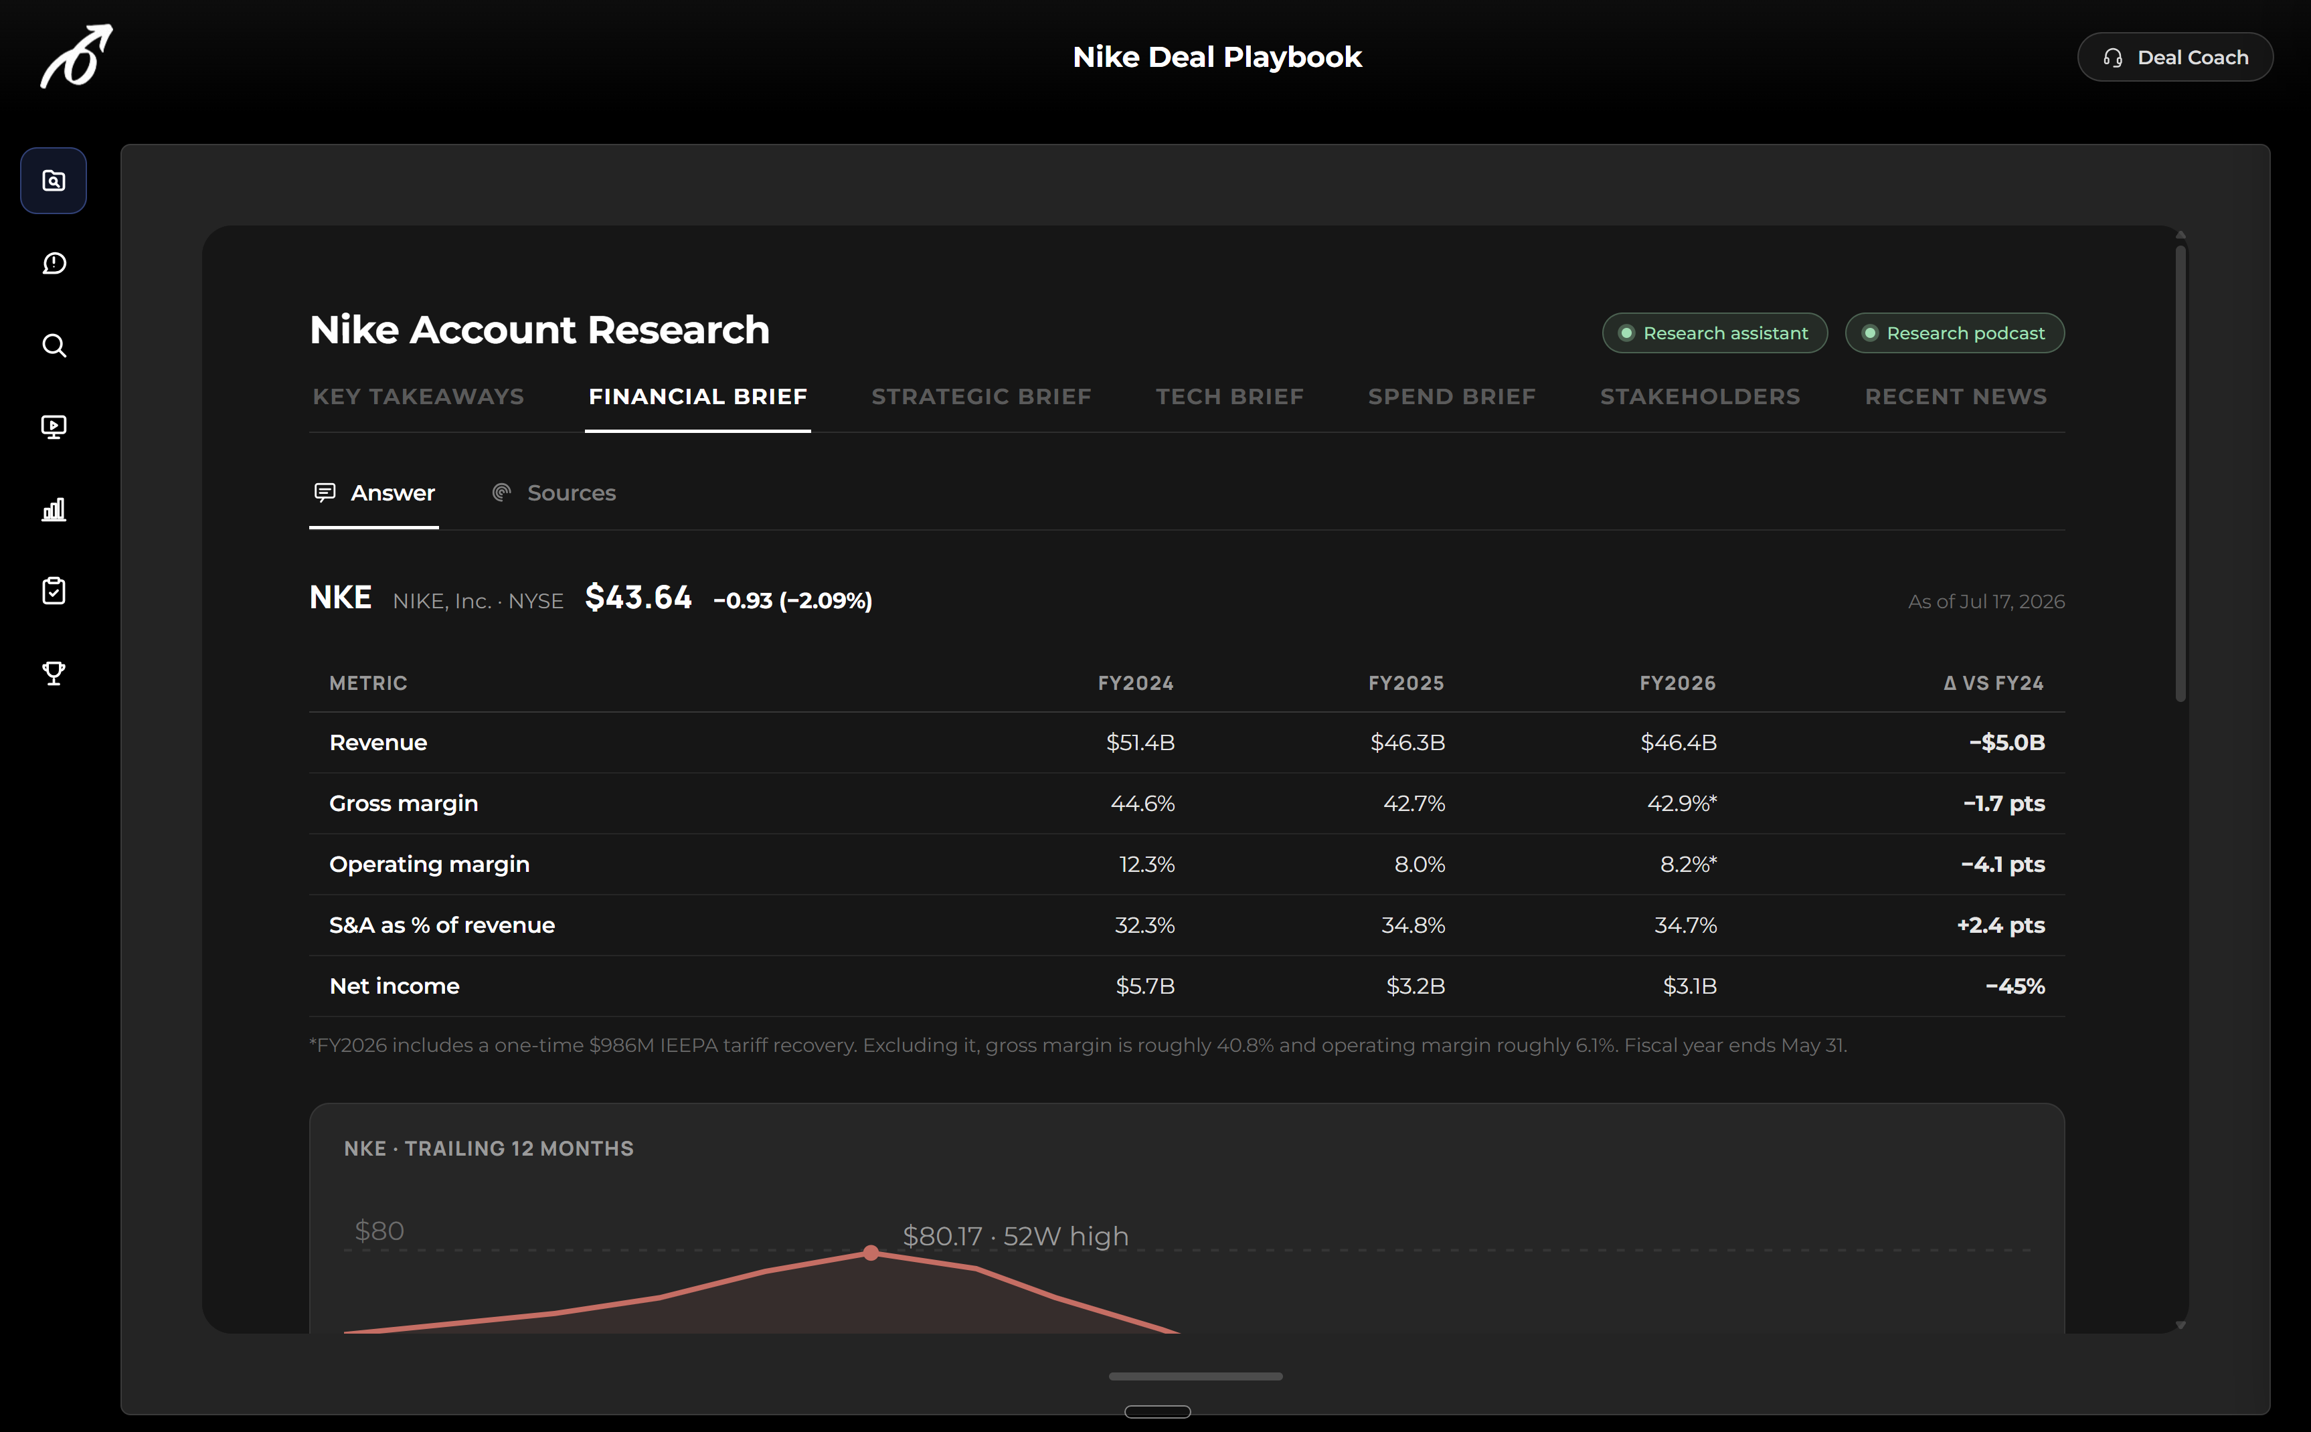2311x1432 pixels.
Task: Click the Revenue FY2024 value $51.4B
Action: pos(1140,743)
